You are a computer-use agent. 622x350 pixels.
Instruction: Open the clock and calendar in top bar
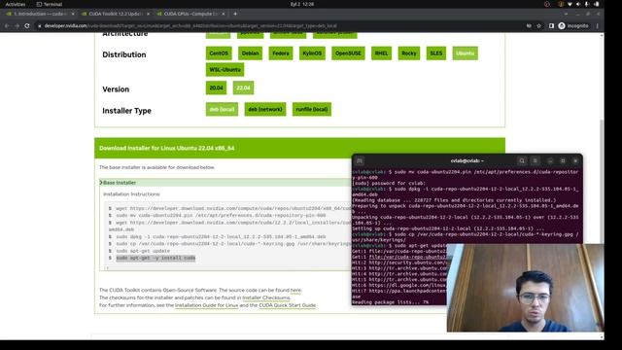[x=302, y=4]
